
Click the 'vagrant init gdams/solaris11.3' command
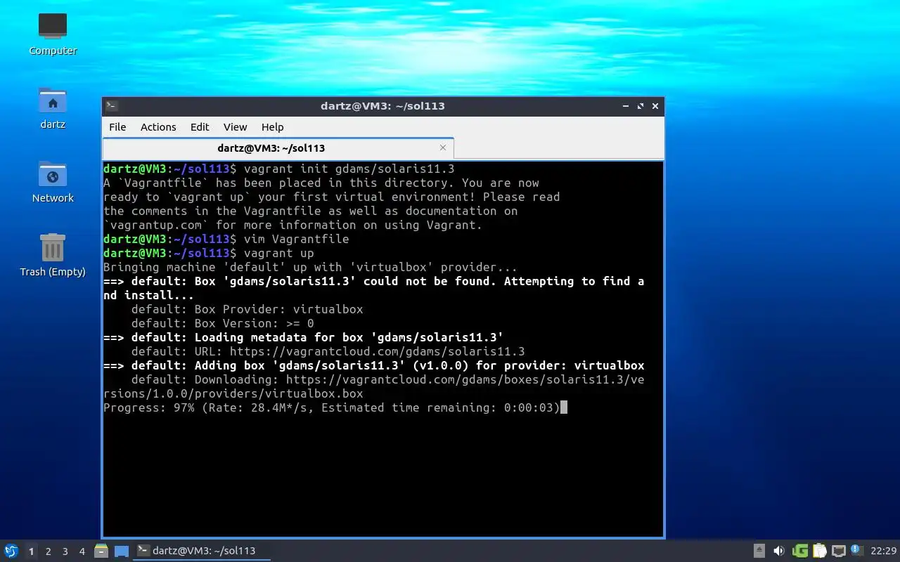click(349, 169)
